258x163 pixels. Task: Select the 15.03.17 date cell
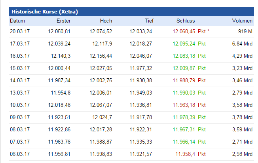click(20, 68)
